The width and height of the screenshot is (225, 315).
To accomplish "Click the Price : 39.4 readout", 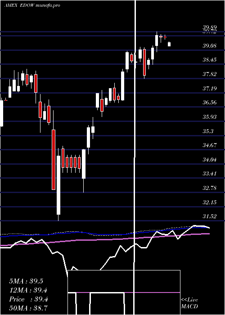I will (28, 299).
